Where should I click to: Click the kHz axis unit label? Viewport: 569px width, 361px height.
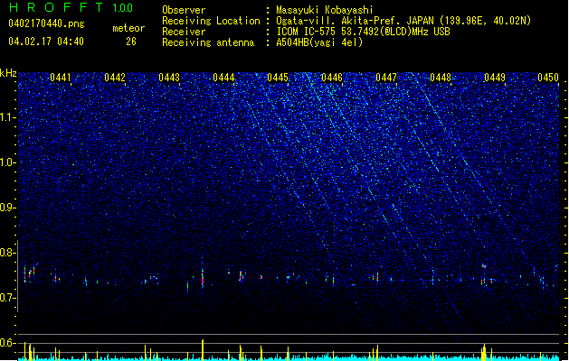pos(8,73)
